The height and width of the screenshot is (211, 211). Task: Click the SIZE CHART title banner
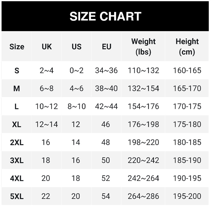point(105,16)
